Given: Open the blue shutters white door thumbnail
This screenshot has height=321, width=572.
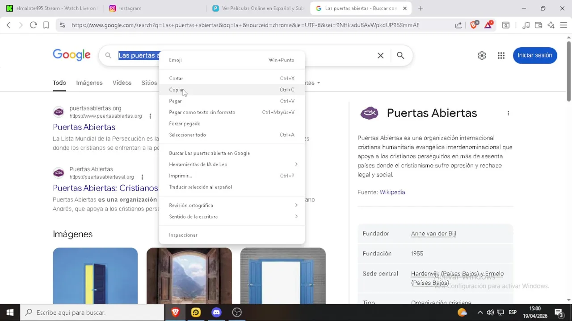Looking at the screenshot, I should [283, 276].
